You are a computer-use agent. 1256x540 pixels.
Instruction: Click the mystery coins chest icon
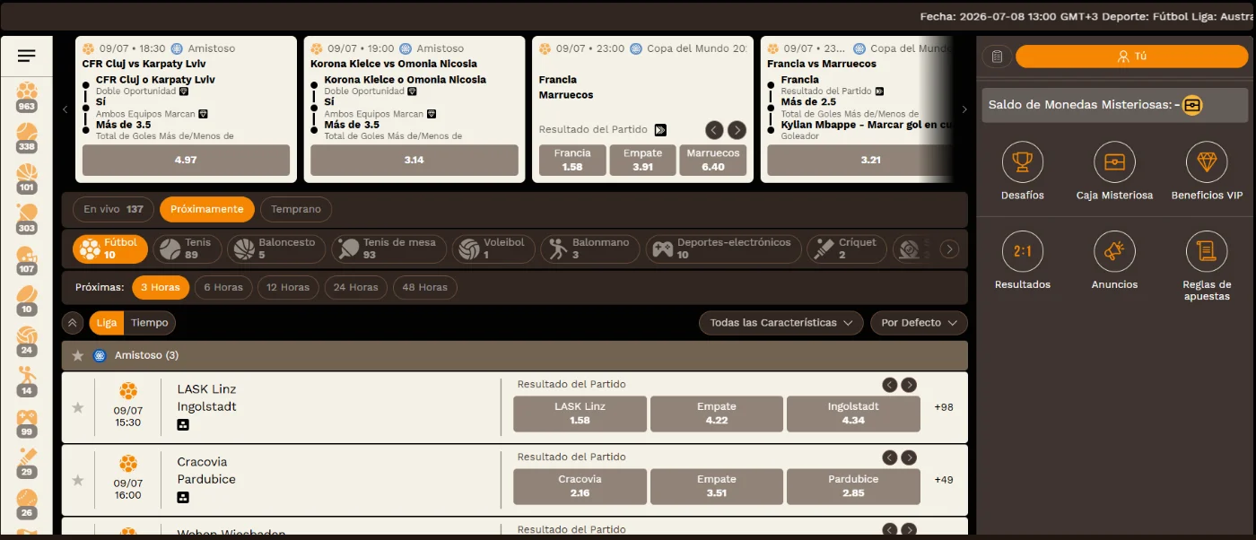click(x=1192, y=105)
